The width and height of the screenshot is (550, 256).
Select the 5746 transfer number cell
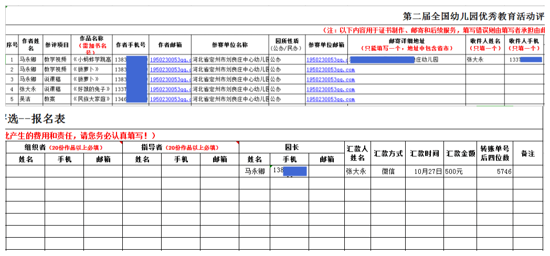[495, 171]
